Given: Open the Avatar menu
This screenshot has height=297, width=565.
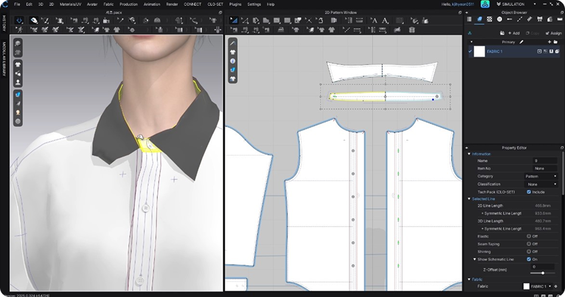Looking at the screenshot, I should point(91,4).
